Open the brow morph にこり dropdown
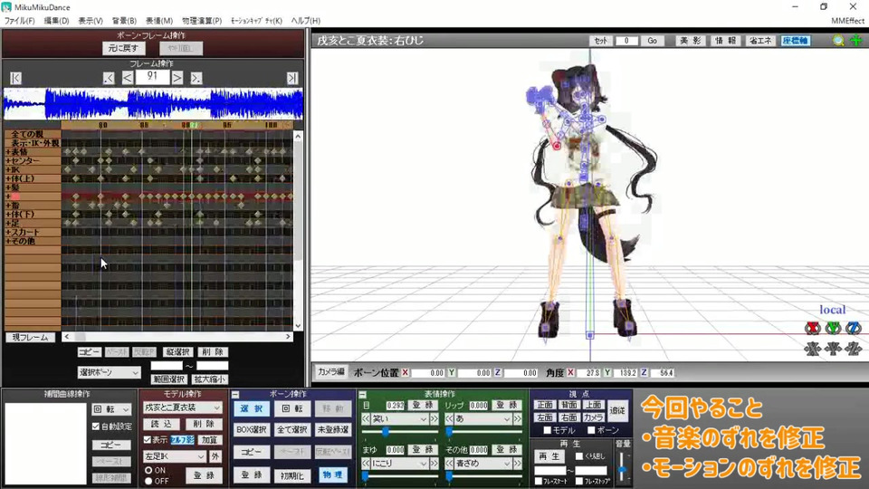The height and width of the screenshot is (489, 869). (399, 463)
